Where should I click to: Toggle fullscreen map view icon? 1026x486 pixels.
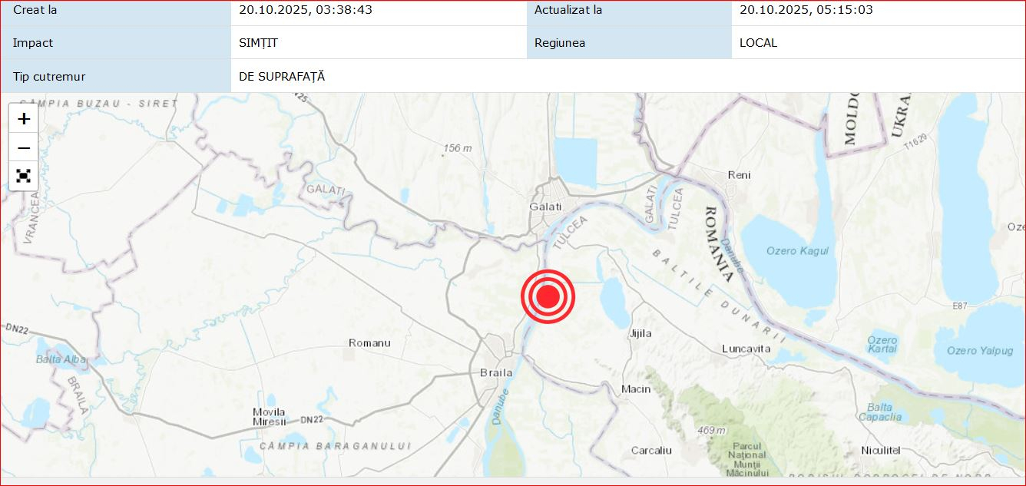pos(24,176)
